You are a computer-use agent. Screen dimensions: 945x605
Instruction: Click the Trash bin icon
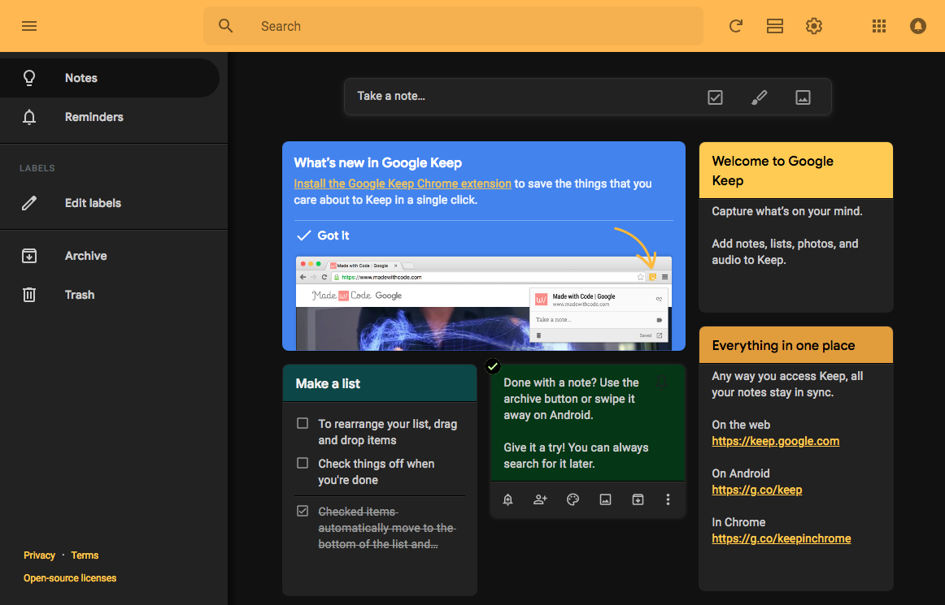(x=29, y=294)
